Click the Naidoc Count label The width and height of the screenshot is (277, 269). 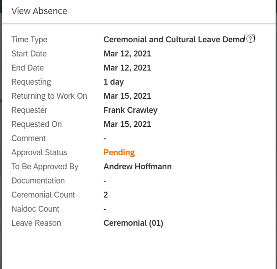pyautogui.click(x=36, y=209)
